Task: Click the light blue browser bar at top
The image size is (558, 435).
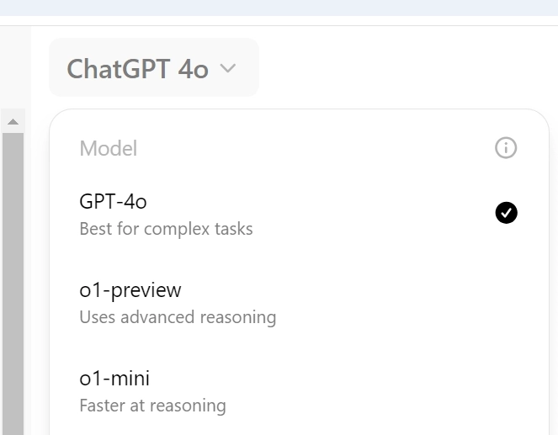Action: coord(279,8)
